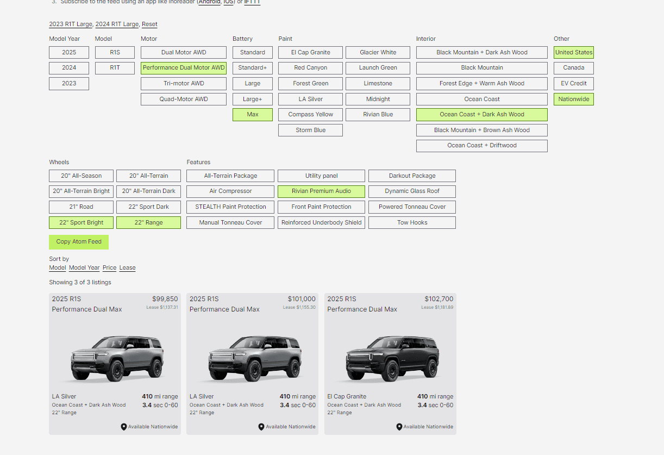Image resolution: width=664 pixels, height=455 pixels.
Task: Select 20" All-Season wheels filter
Action: 82,176
